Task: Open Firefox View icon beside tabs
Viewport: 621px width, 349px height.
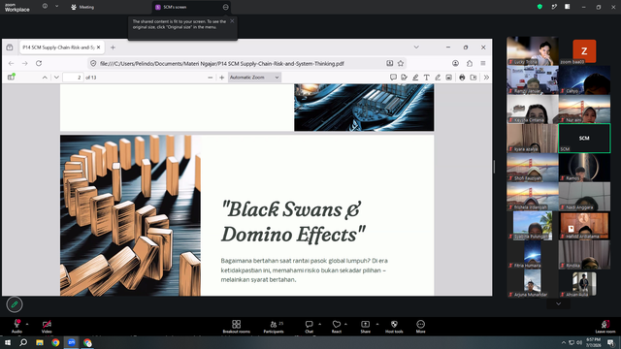Action: pyautogui.click(x=10, y=48)
